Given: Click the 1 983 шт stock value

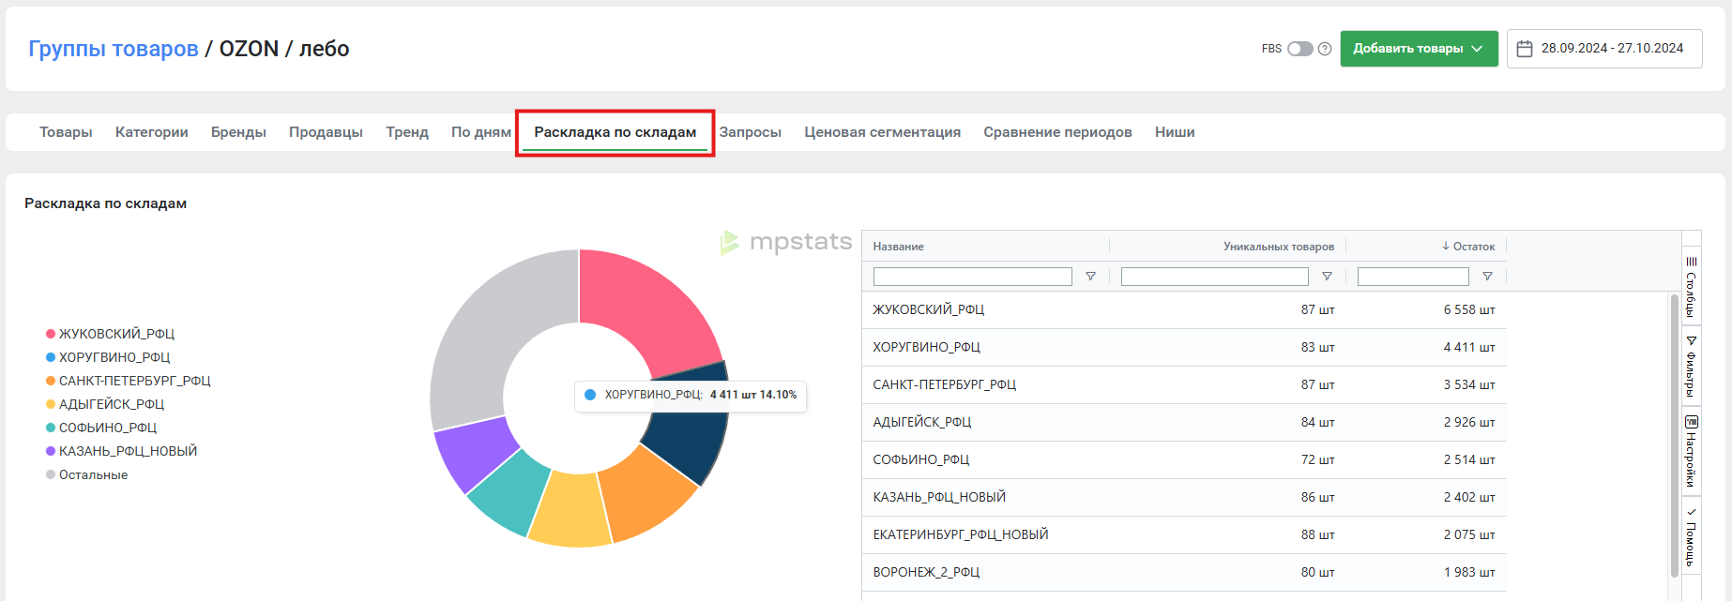Looking at the screenshot, I should click(1469, 572).
